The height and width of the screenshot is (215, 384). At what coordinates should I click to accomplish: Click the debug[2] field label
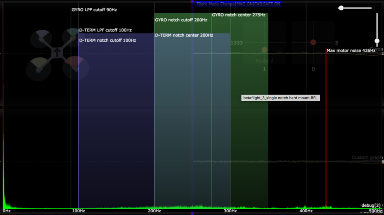(371, 205)
